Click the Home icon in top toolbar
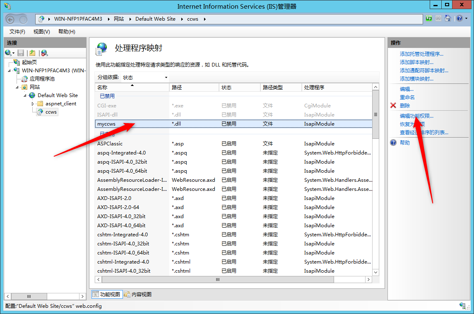 click(x=448, y=19)
